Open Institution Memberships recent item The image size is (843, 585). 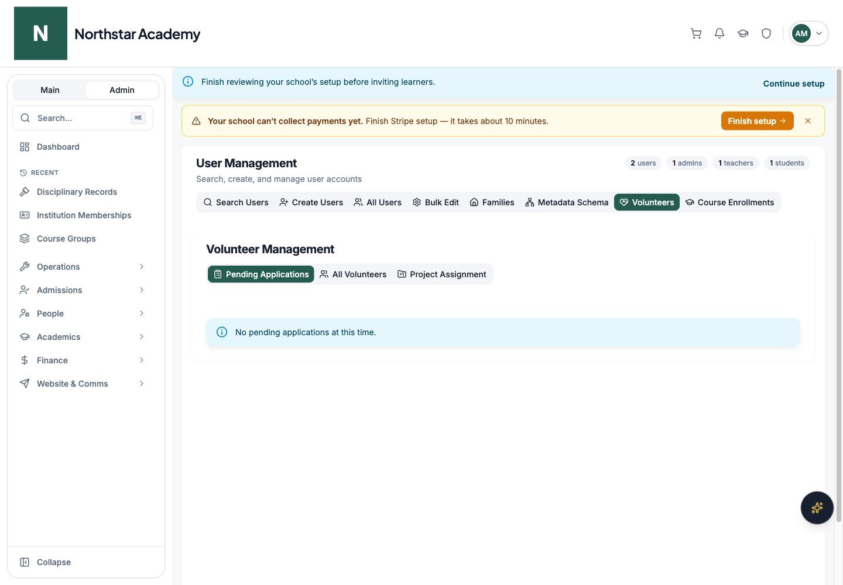point(83,215)
